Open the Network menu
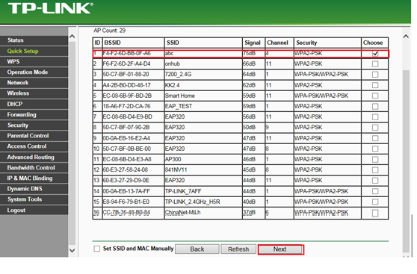Screen dimensions: 417x274 coord(34,83)
